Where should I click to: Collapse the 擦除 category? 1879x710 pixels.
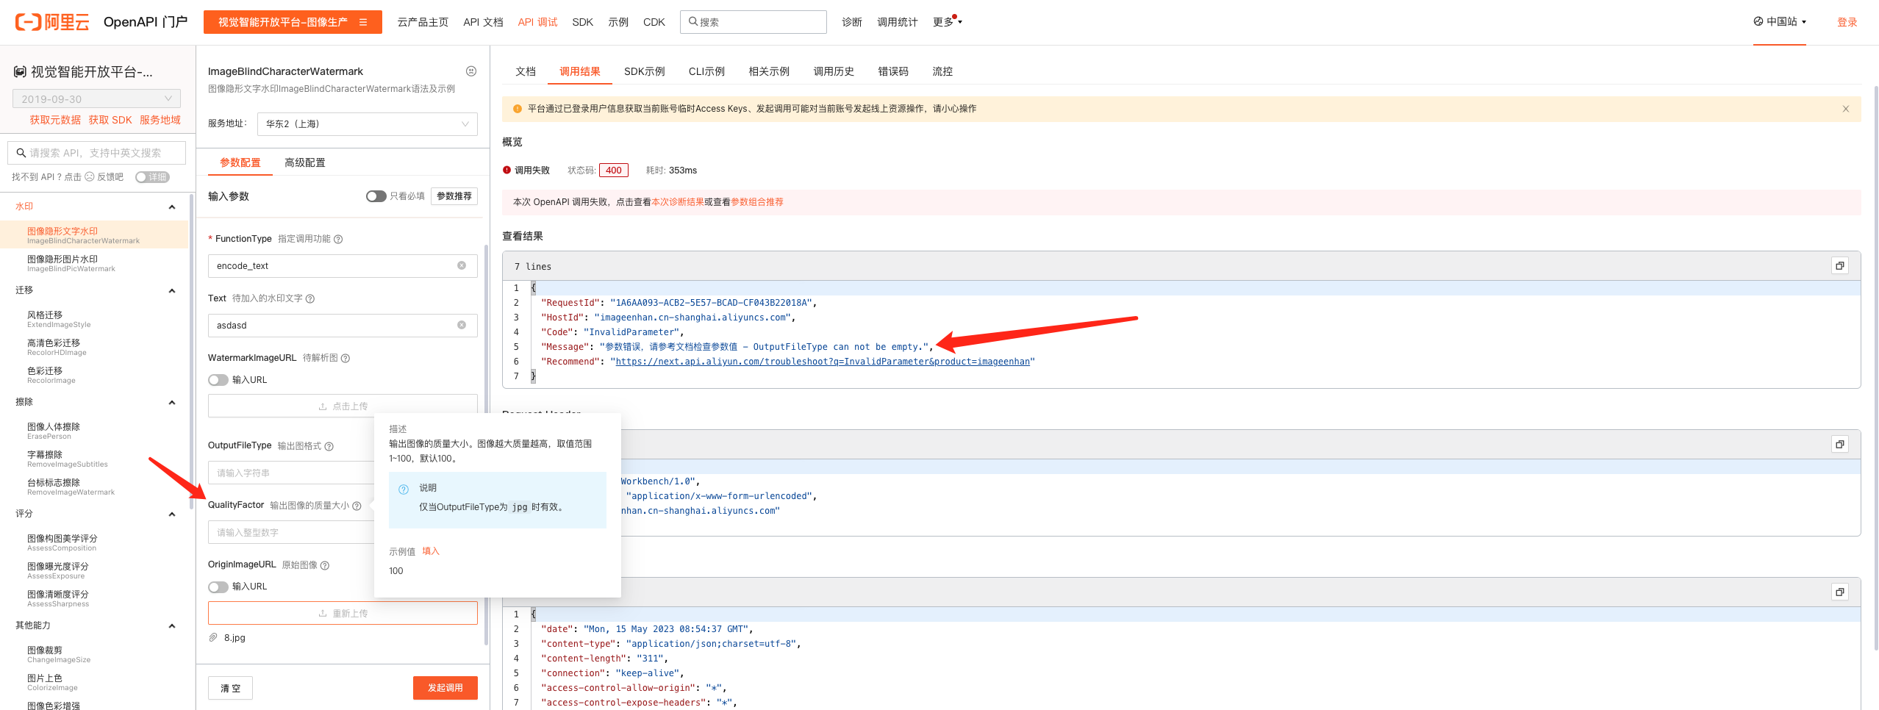[x=172, y=403]
